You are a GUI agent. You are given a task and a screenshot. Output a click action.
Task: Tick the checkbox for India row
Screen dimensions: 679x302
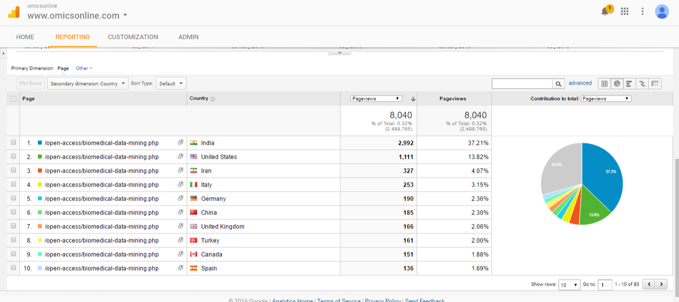click(13, 142)
